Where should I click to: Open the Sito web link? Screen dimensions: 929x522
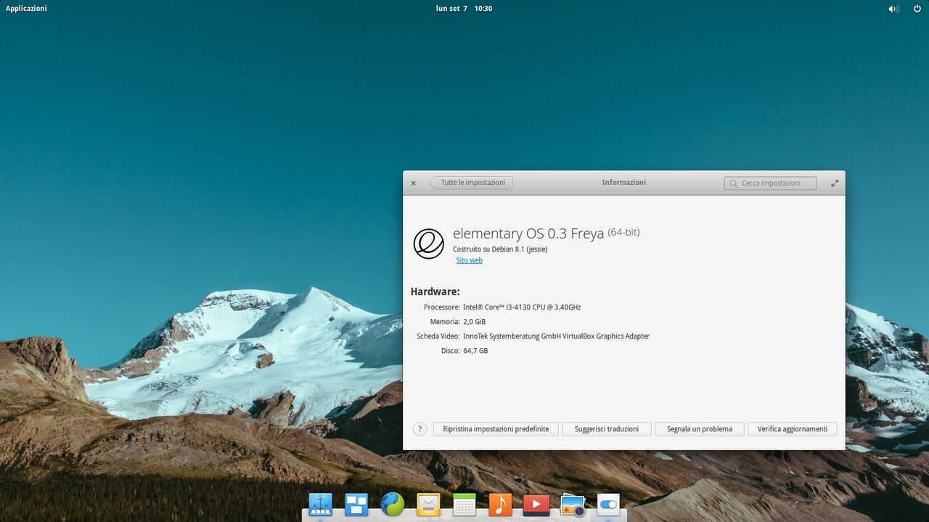469,260
